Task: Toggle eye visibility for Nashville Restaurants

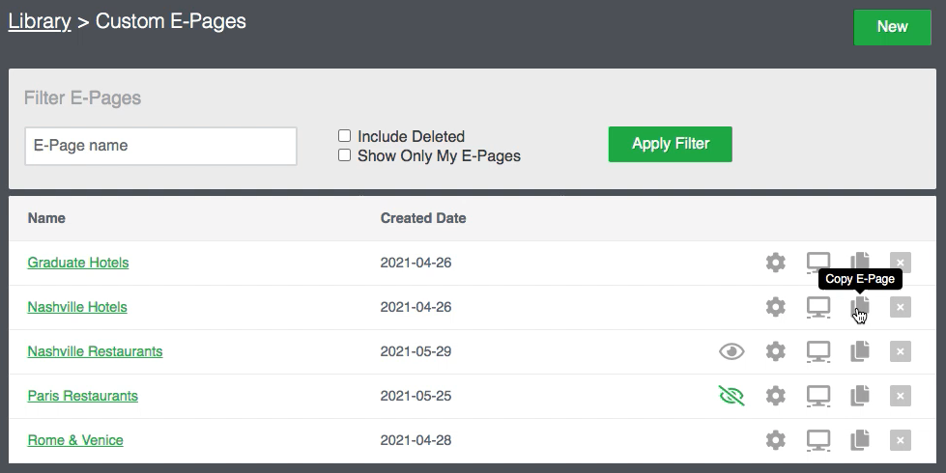Action: click(x=731, y=351)
